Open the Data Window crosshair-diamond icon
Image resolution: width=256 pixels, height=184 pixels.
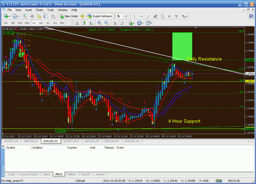32,16
